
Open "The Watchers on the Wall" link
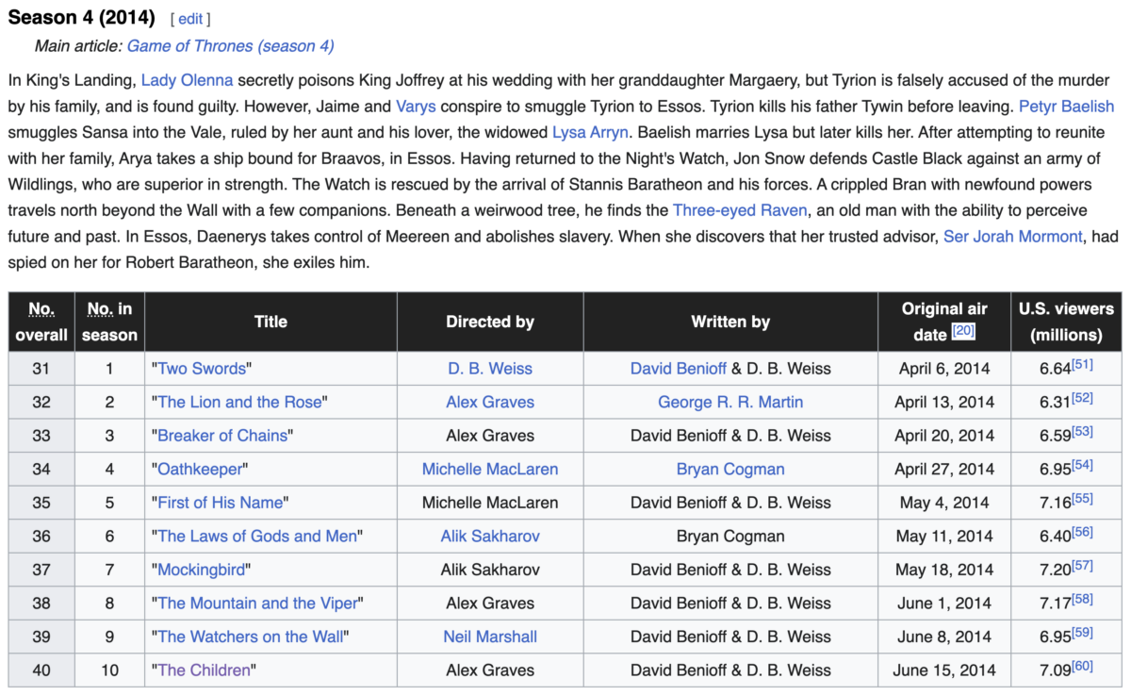click(251, 637)
